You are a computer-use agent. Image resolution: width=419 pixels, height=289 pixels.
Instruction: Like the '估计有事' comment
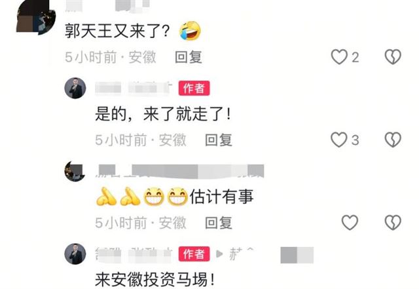pyautogui.click(x=350, y=222)
